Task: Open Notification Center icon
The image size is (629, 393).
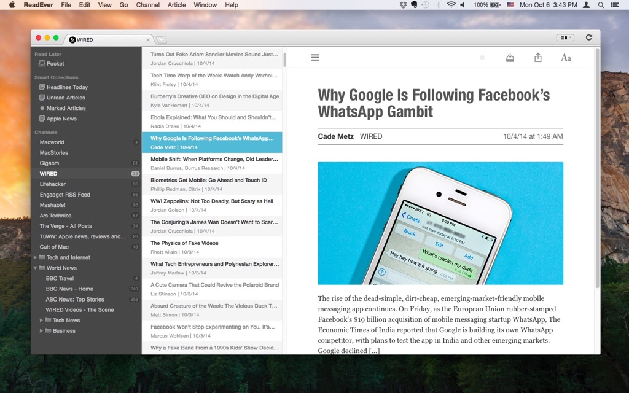Action: click(614, 5)
